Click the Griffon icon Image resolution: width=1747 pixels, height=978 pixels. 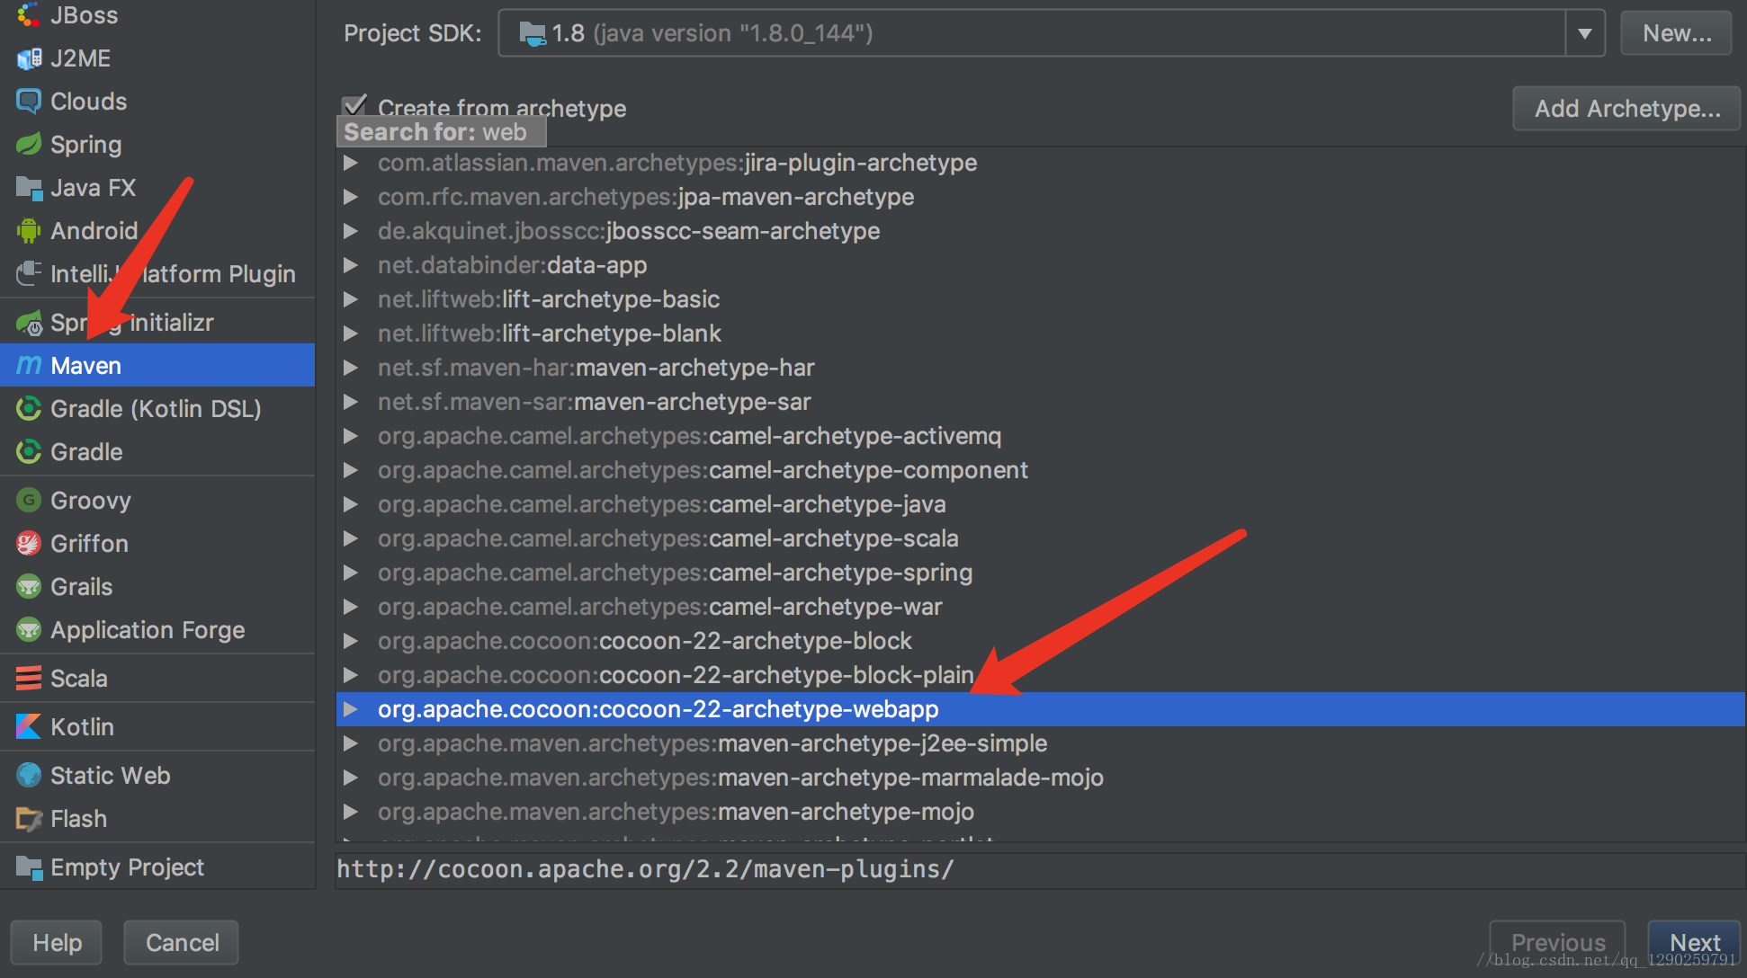click(29, 544)
